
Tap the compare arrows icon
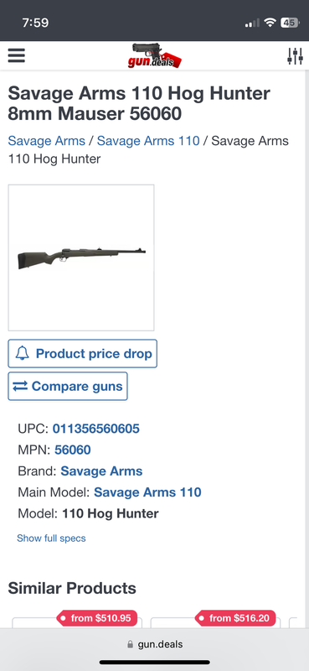pyautogui.click(x=20, y=387)
